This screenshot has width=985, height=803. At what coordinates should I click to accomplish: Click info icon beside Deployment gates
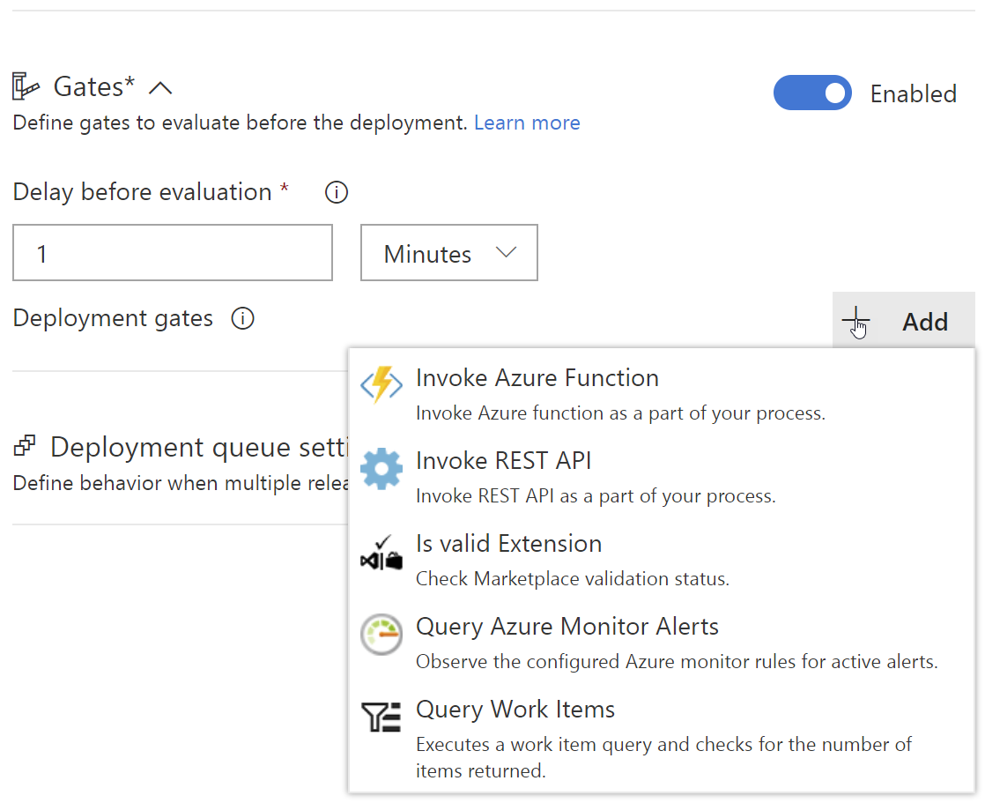tap(242, 318)
